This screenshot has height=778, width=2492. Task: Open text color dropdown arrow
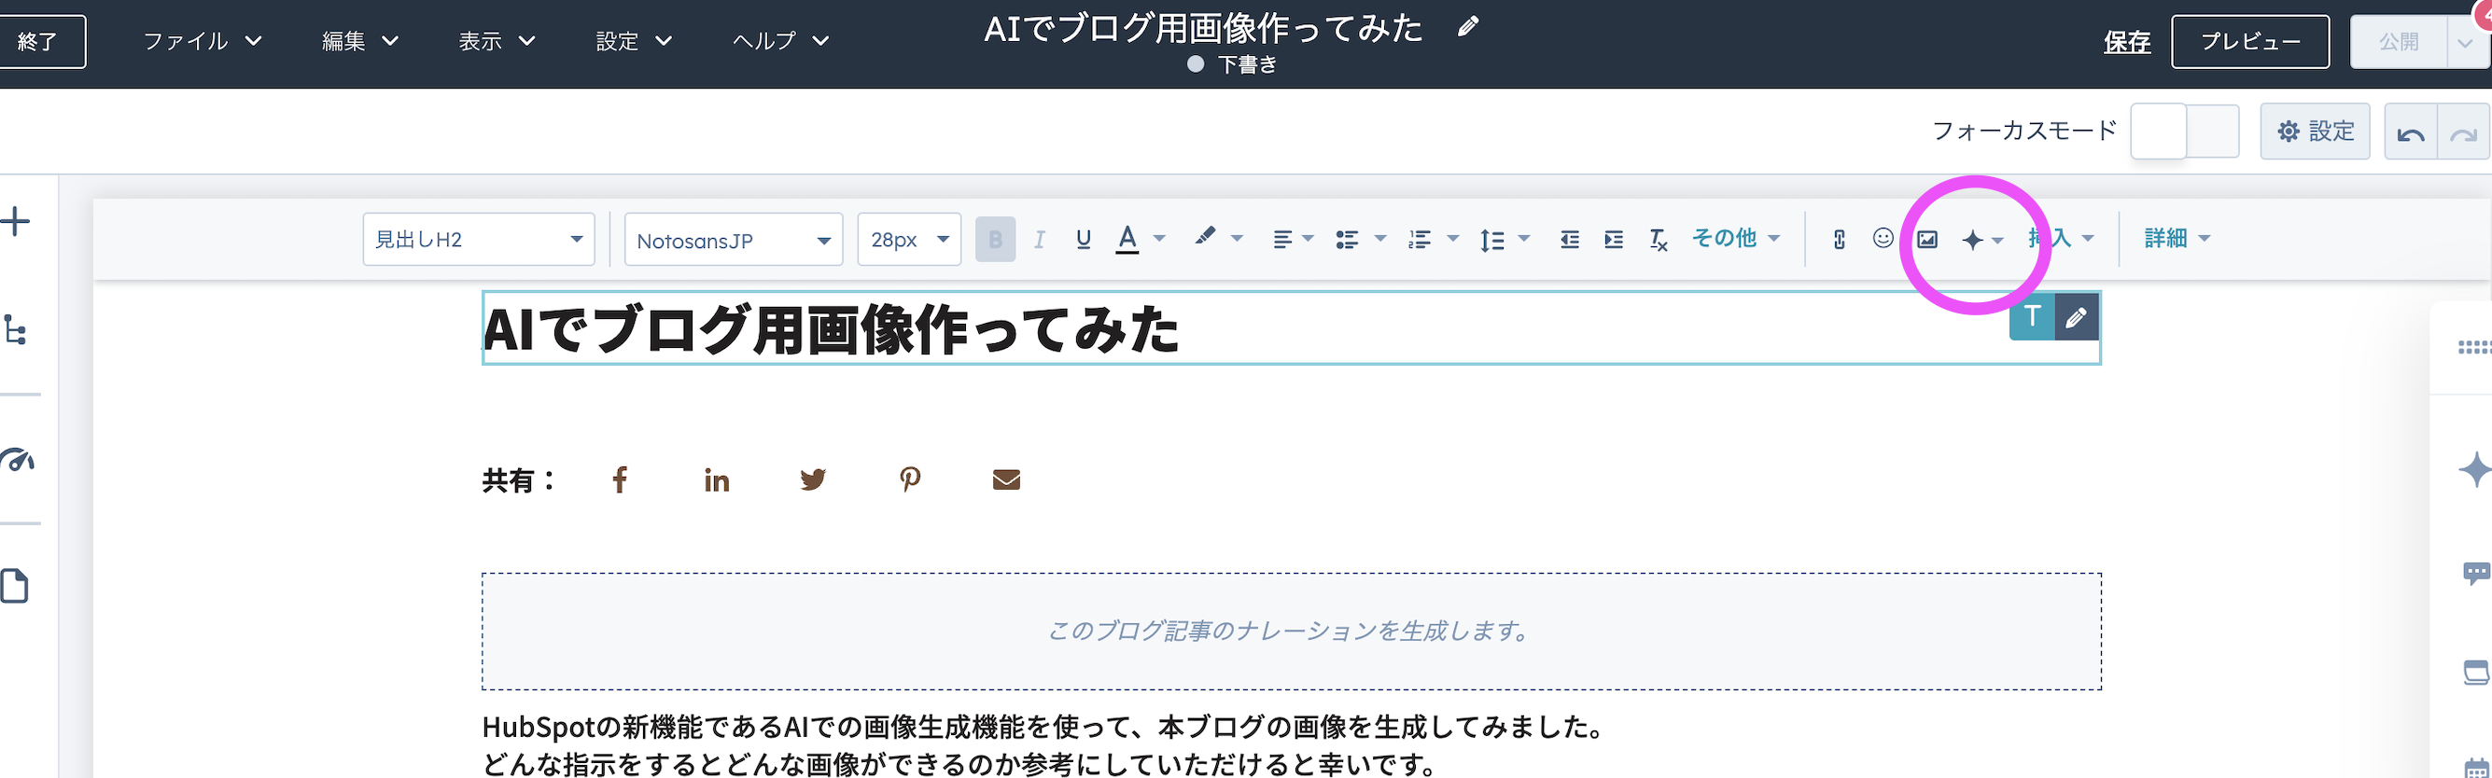1159,239
